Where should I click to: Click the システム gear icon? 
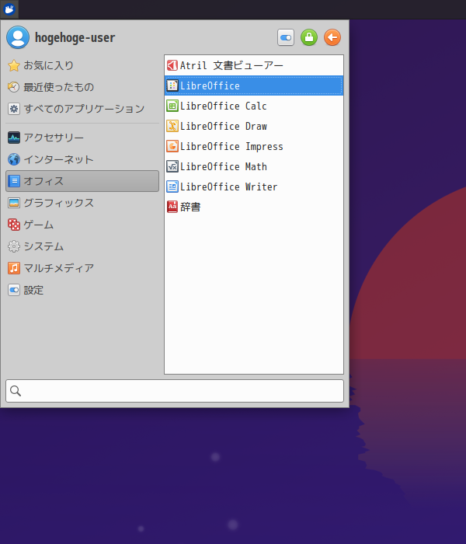[14, 246]
